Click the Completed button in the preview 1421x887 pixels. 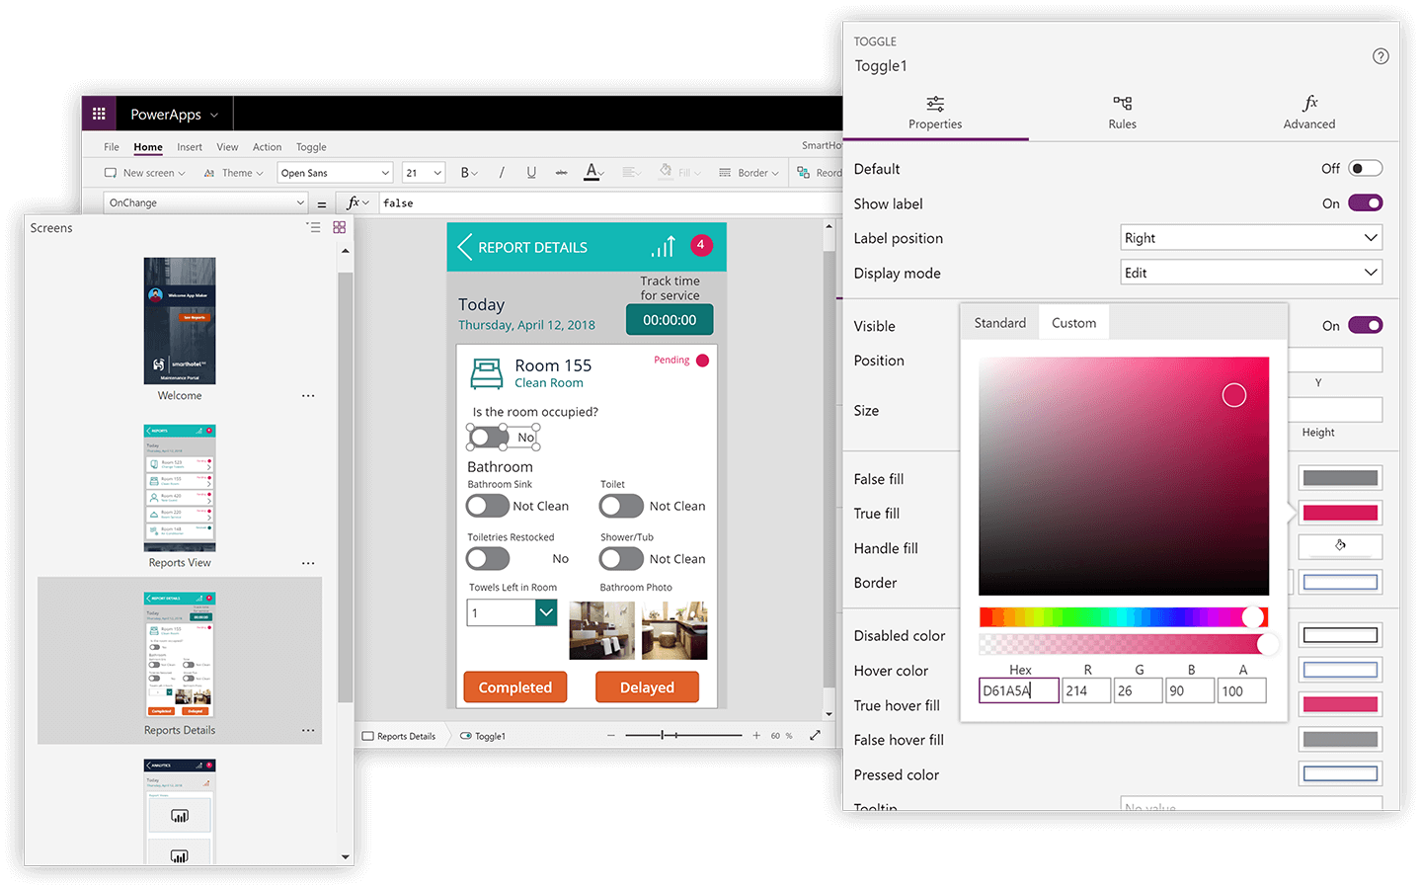coord(514,686)
